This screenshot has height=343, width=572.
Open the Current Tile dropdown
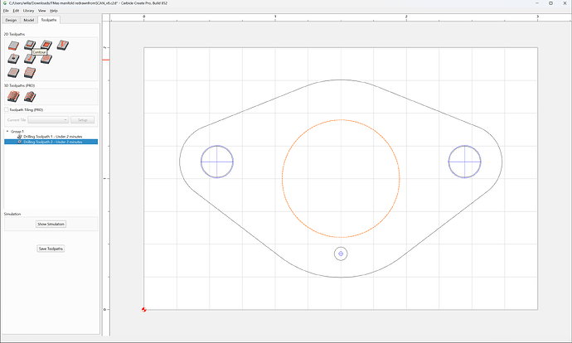48,120
